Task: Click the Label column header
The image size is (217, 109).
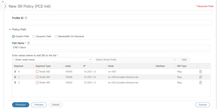Action: tap(68, 66)
